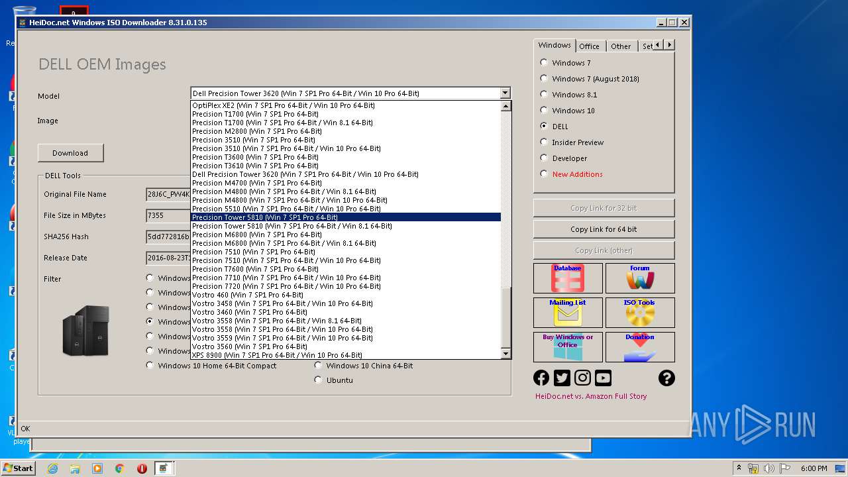Select Precision 5510 list entry

[x=346, y=209]
